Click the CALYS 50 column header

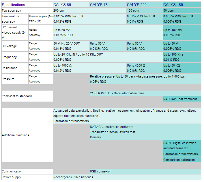(62, 5)
